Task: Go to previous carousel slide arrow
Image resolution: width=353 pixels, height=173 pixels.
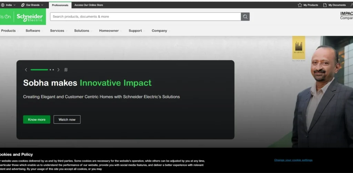Action: click(26, 70)
